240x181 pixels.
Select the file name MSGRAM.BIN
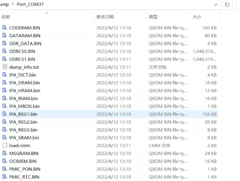(x=24, y=153)
